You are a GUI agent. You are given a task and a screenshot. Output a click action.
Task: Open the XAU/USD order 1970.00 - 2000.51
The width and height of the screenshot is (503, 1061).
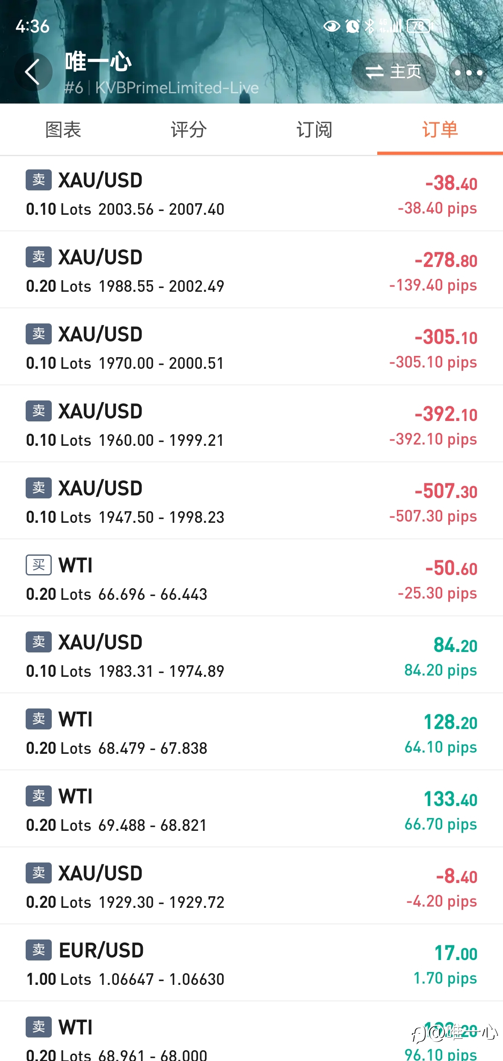point(251,347)
